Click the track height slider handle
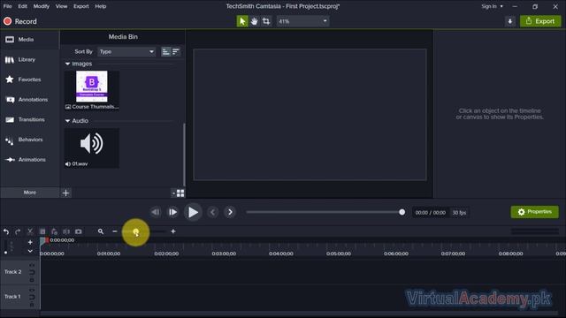 click(6, 253)
